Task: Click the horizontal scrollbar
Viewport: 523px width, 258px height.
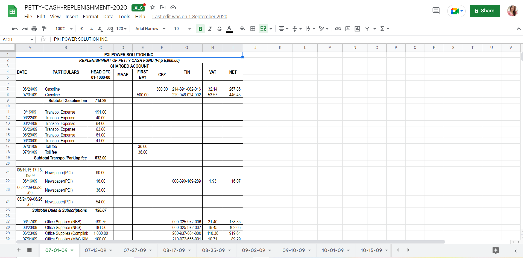Action: pos(231,242)
